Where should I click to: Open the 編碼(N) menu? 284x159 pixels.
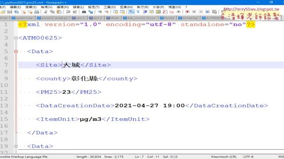pos(63,7)
